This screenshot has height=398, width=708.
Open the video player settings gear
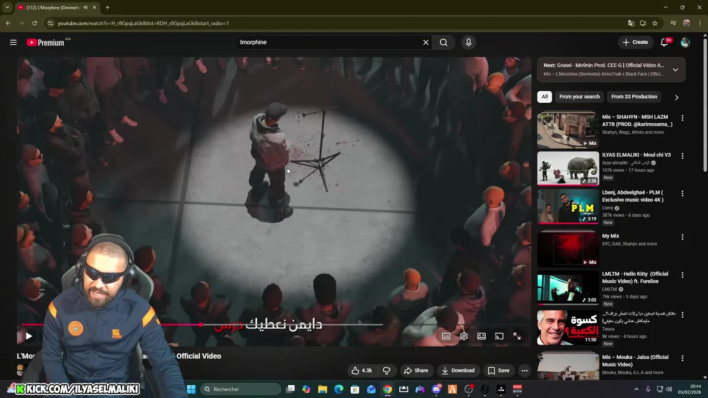click(x=464, y=336)
